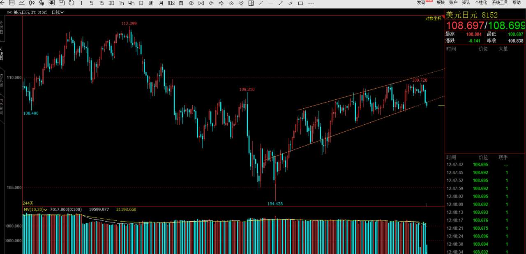The width and height of the screenshot is (526, 254).
Task: Click the double chevron up icon
Action: [x=231, y=3]
